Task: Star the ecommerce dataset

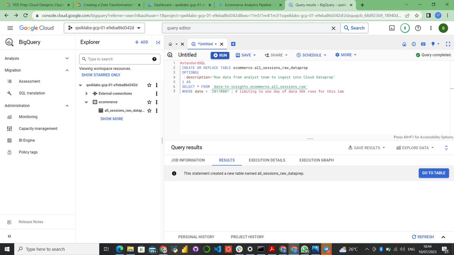Action: (x=149, y=102)
